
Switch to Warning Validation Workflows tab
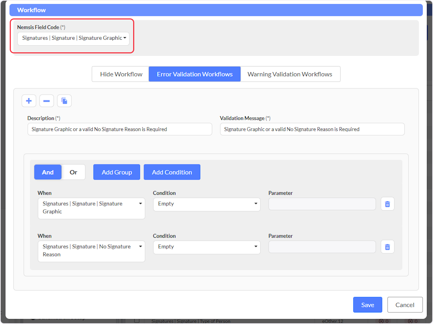point(290,74)
